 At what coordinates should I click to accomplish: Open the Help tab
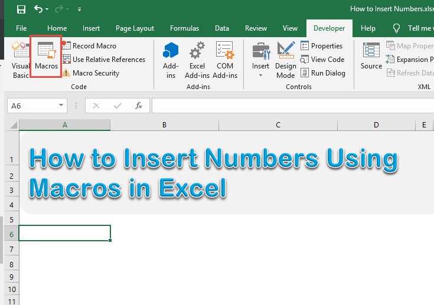pyautogui.click(x=368, y=28)
